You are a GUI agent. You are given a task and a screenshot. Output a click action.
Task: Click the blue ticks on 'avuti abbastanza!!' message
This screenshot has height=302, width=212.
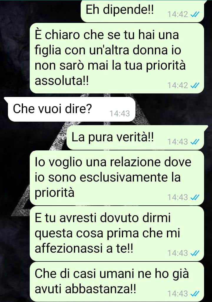coord(195,293)
